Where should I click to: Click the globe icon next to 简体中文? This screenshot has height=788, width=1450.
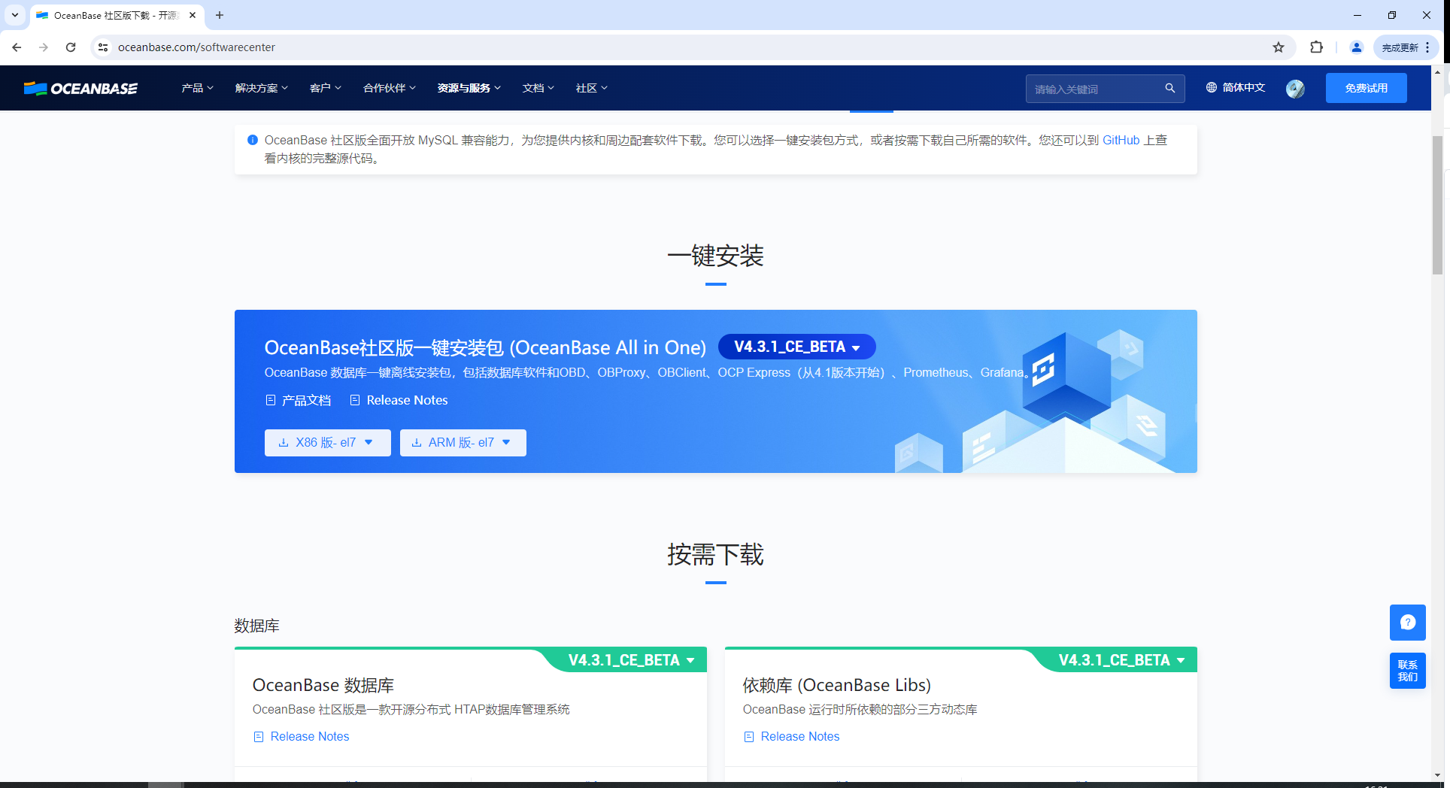[1211, 87]
